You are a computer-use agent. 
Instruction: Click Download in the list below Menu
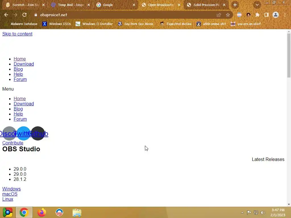point(24,104)
